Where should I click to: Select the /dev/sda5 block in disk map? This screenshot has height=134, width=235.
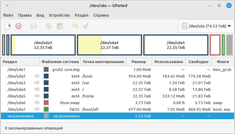tap(176, 45)
